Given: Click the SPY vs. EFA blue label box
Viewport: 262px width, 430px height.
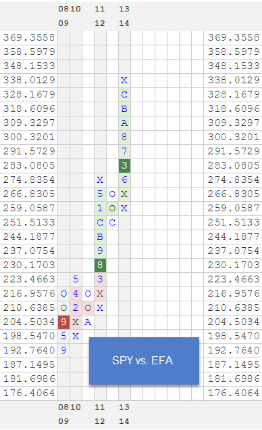Looking at the screenshot, I should pos(144,361).
